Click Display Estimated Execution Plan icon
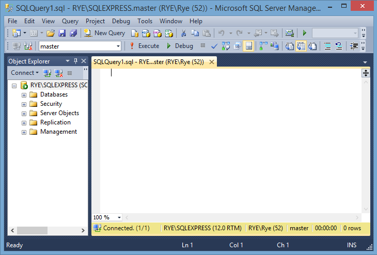The image size is (377, 255). pos(226,46)
